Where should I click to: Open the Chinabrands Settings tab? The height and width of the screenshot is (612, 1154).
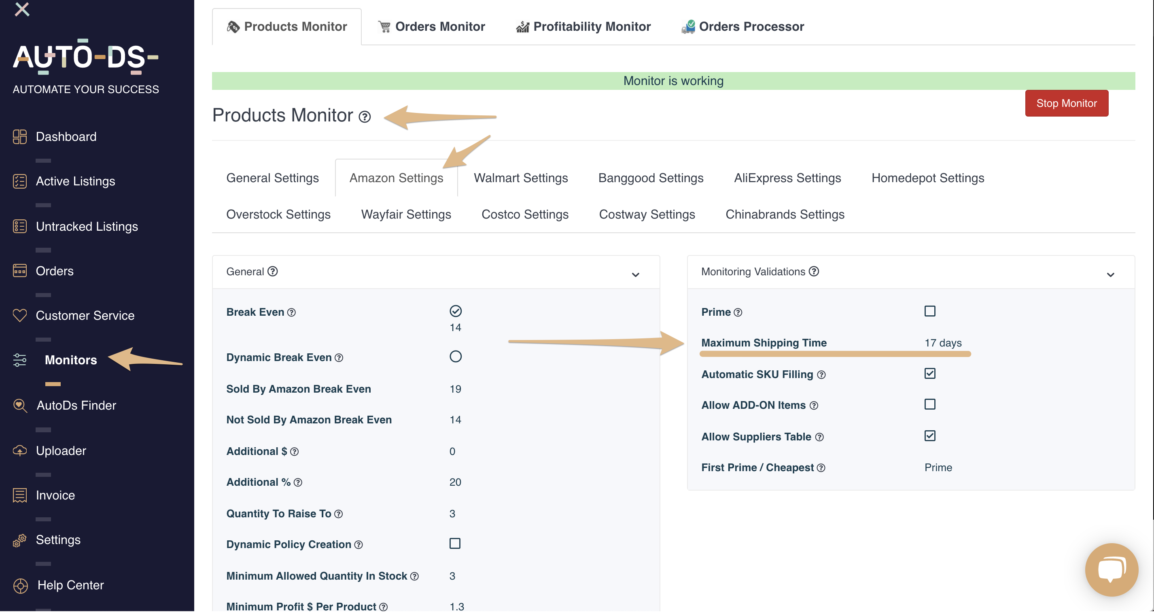click(785, 214)
